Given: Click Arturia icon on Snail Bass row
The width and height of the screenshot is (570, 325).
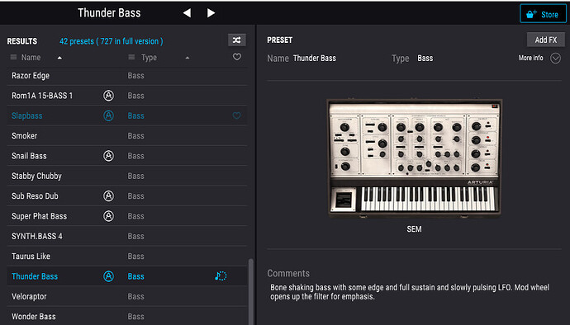Looking at the screenshot, I should pyautogui.click(x=108, y=156).
